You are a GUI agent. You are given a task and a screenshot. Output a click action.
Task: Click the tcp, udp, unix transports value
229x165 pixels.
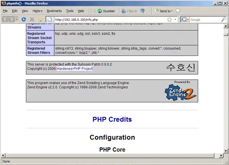click(x=85, y=34)
